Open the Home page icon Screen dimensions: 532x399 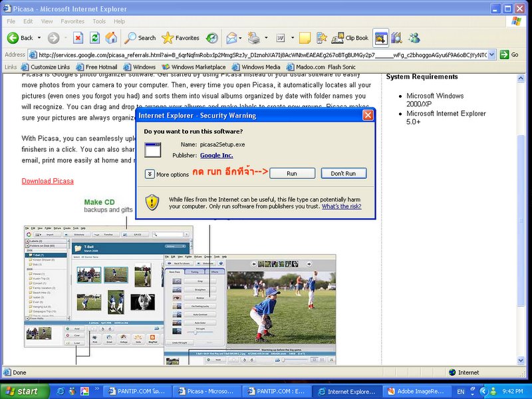(x=111, y=38)
